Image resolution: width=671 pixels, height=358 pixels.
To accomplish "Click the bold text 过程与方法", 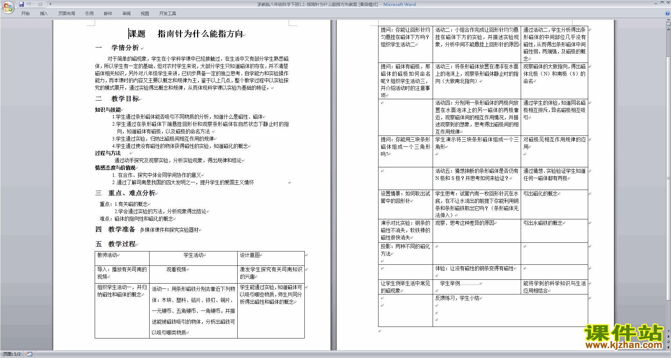I will coord(108,153).
